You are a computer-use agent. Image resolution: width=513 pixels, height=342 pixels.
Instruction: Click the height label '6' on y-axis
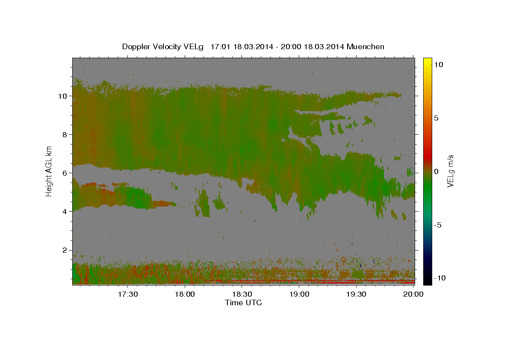point(64,173)
